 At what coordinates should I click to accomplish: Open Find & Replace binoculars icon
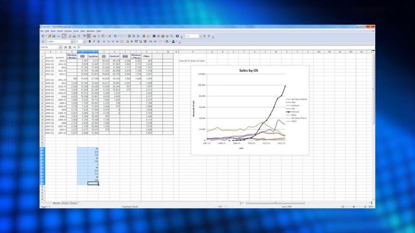point(154,36)
